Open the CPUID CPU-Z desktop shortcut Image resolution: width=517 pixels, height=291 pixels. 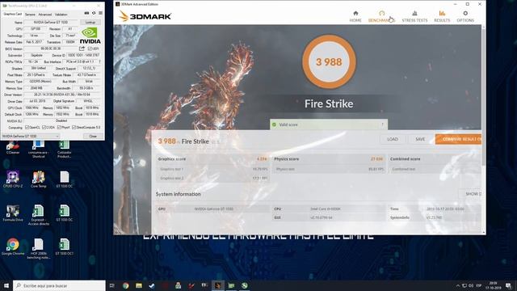pos(13,179)
